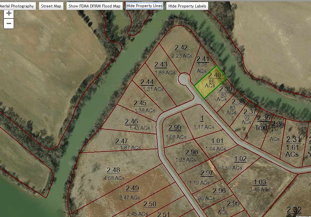Select parcel 2.46 label
Viewport: 311px width, 217px height.
[132, 121]
